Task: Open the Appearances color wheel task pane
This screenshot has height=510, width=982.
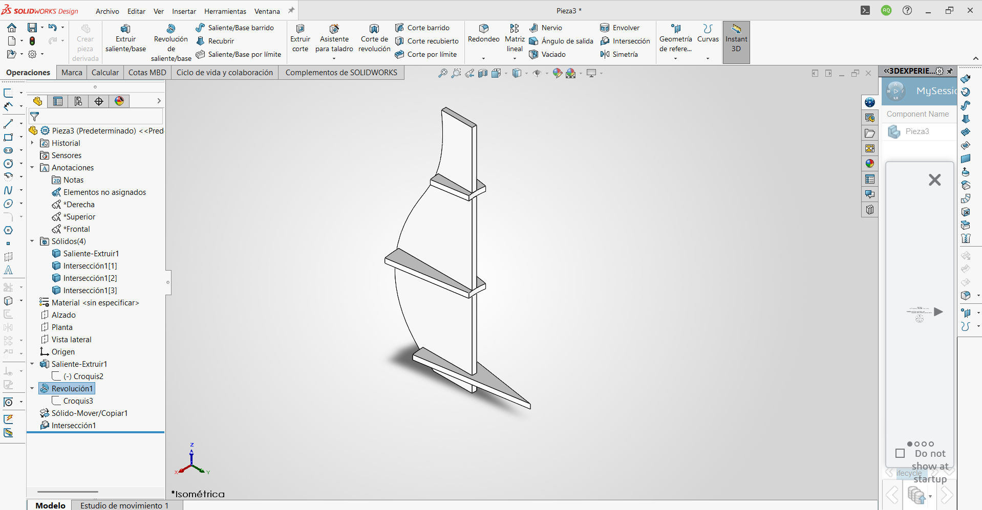Action: [x=870, y=164]
